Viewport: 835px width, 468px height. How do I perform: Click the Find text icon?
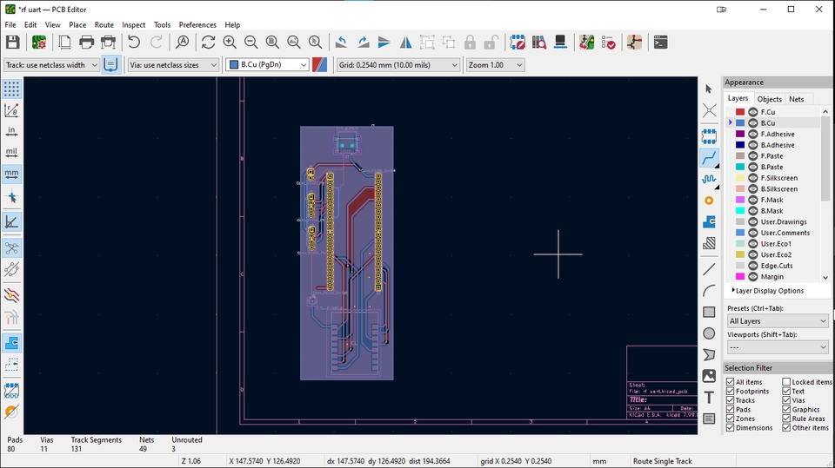(182, 42)
